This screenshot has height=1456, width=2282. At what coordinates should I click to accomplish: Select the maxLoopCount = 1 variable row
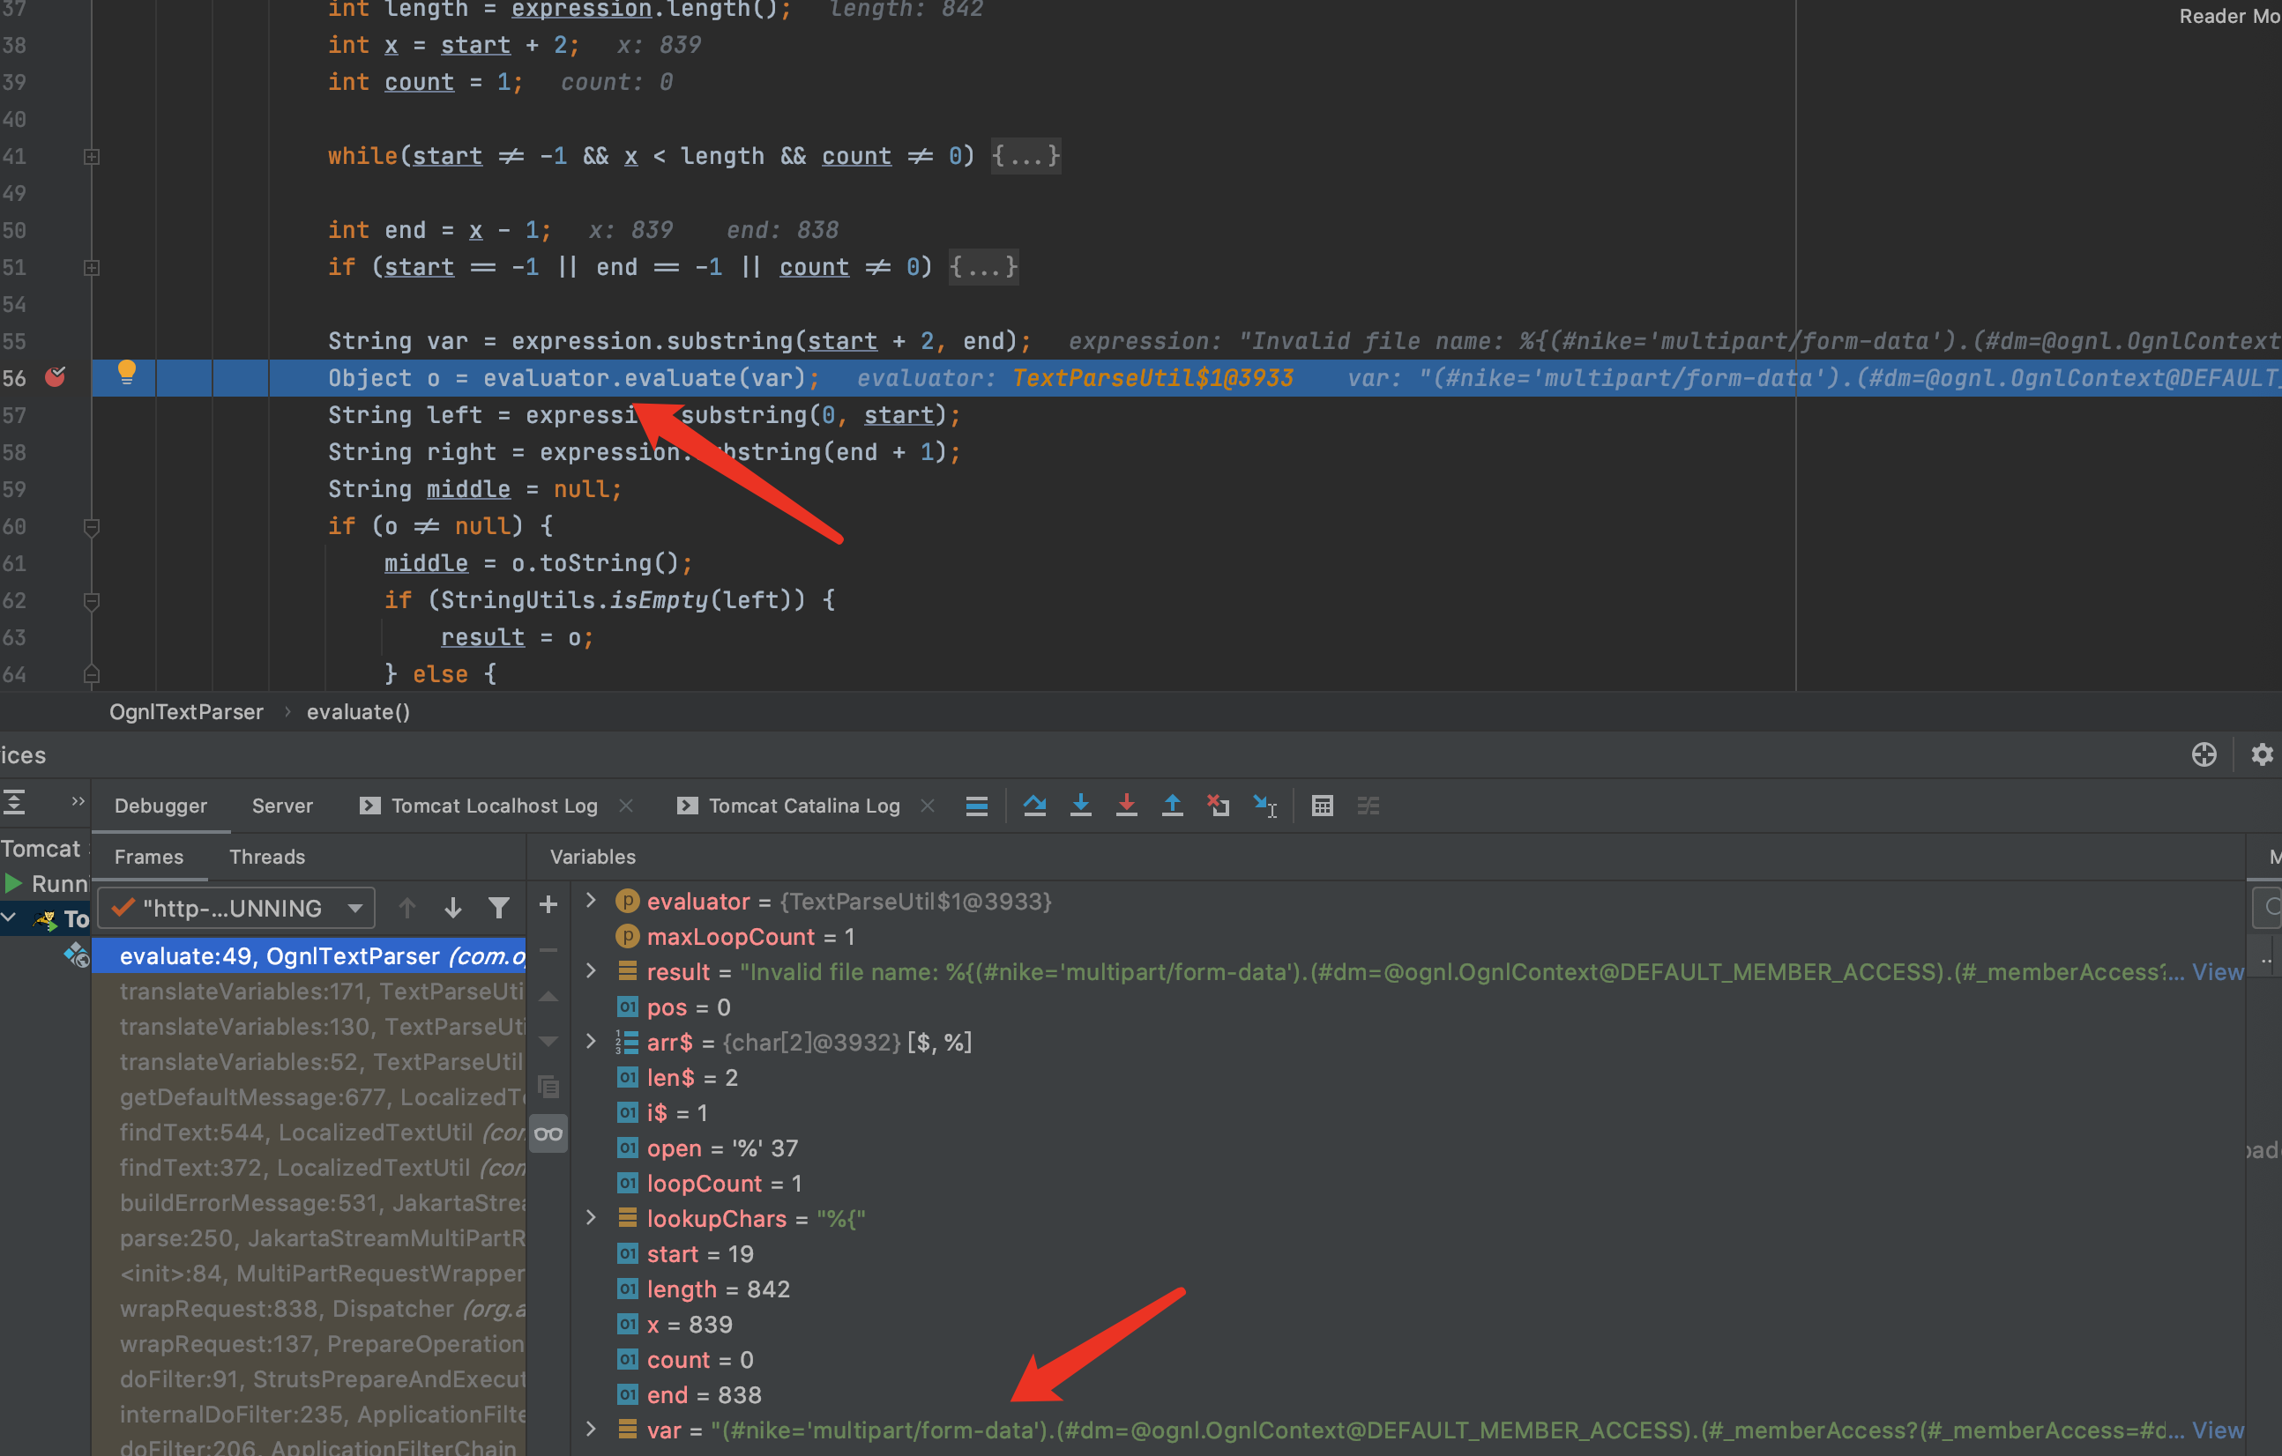click(x=1407, y=936)
